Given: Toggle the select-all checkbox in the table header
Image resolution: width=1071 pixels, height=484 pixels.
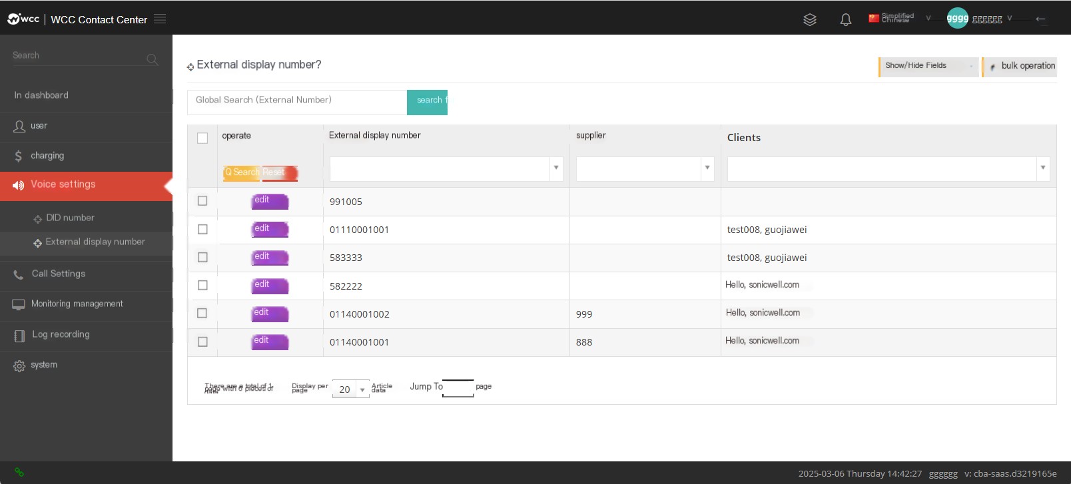Looking at the screenshot, I should click(x=202, y=138).
